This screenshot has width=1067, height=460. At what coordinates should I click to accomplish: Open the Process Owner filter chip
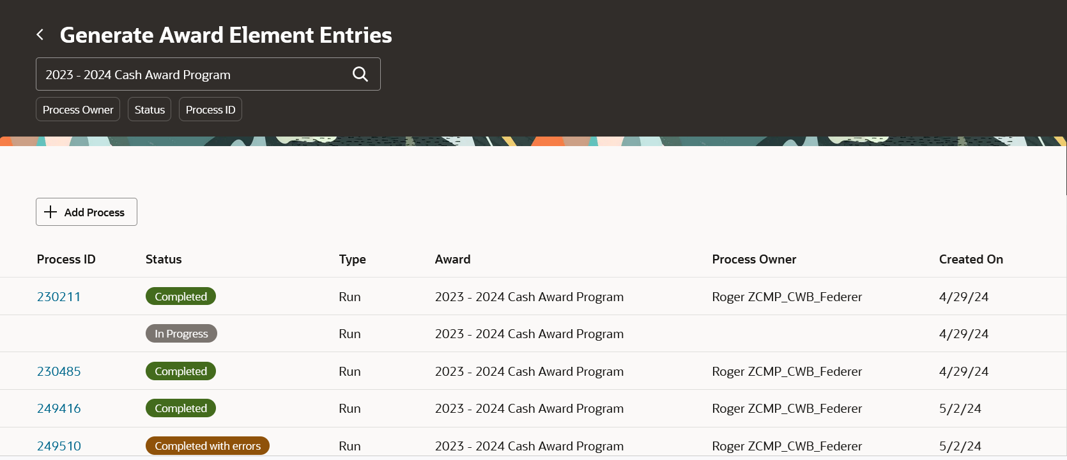pyautogui.click(x=78, y=110)
